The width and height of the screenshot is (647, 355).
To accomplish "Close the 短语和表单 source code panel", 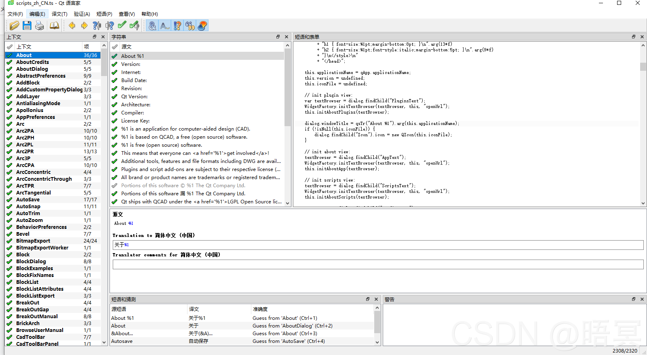I will (642, 37).
